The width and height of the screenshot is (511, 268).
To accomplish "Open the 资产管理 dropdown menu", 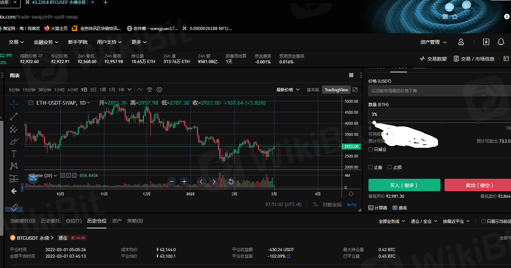I will pyautogui.click(x=433, y=42).
